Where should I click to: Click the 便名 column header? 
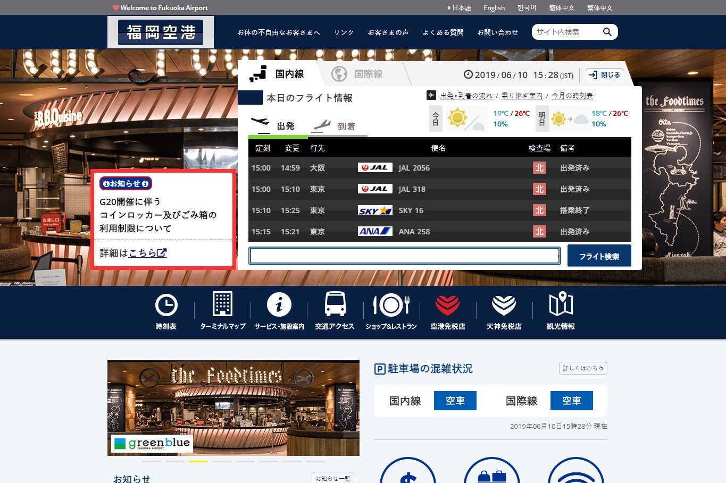click(x=439, y=148)
